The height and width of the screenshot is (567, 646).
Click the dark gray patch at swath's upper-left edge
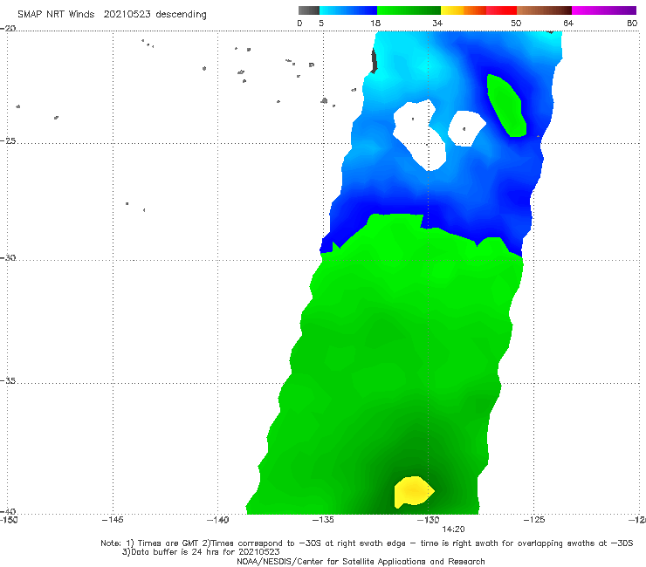(x=375, y=61)
